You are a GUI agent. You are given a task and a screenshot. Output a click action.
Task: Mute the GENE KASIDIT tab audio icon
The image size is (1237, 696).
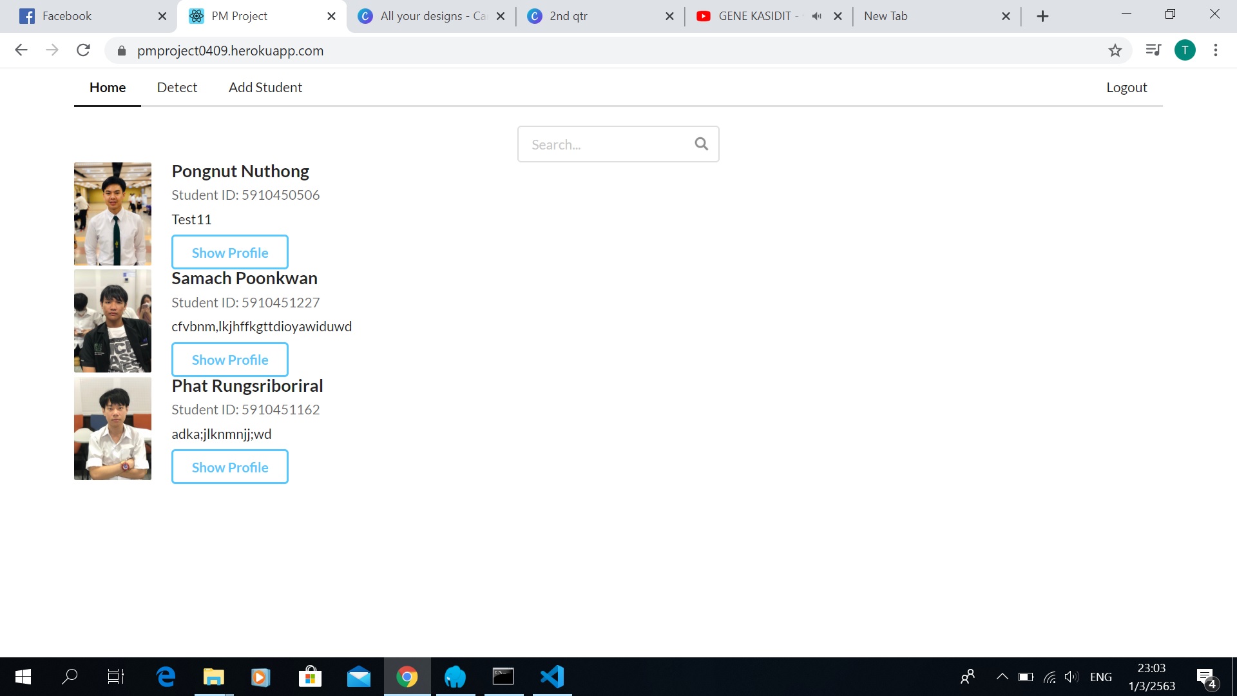(x=817, y=16)
